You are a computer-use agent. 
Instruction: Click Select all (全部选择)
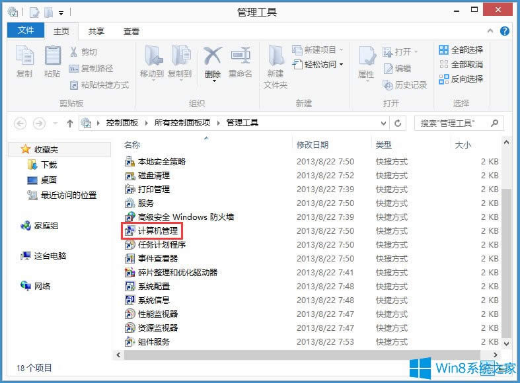[x=461, y=50]
